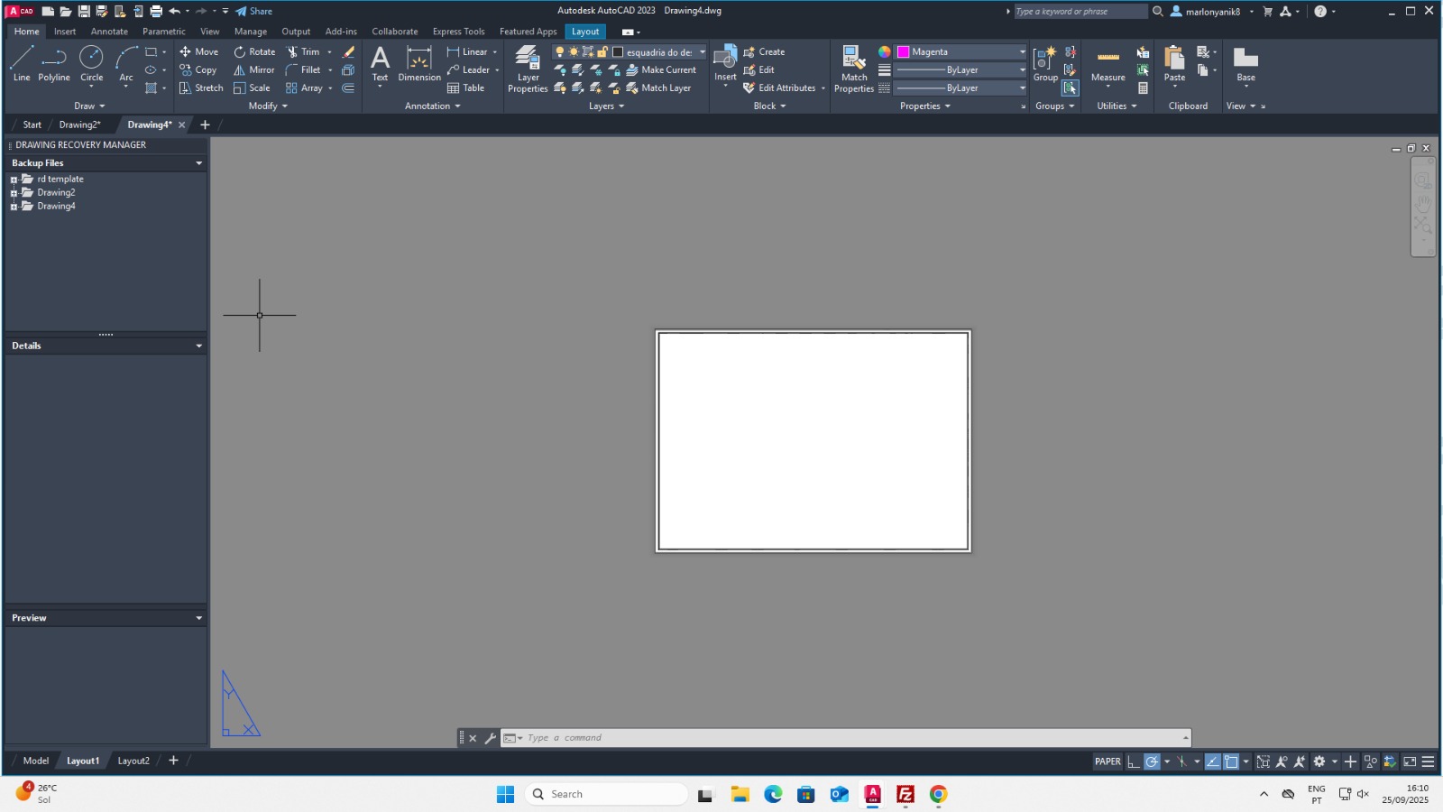Click the Share button
Image resolution: width=1443 pixels, height=812 pixels.
pyautogui.click(x=254, y=12)
